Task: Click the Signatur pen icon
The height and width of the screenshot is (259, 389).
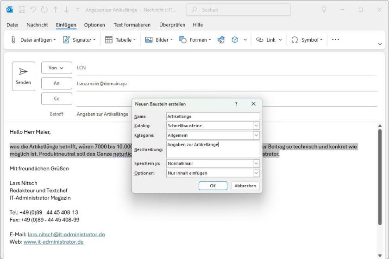Action: pos(66,40)
